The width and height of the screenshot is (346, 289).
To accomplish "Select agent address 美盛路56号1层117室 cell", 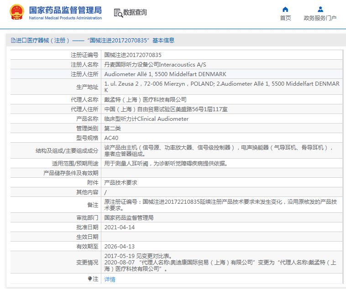I will point(221,109).
